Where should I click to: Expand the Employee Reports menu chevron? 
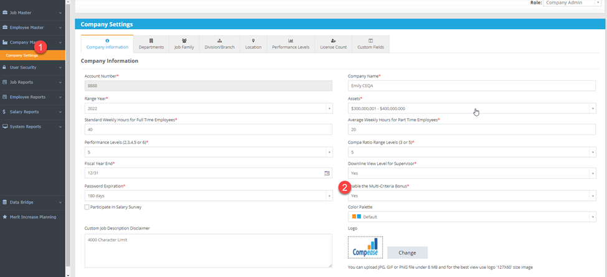(60, 96)
